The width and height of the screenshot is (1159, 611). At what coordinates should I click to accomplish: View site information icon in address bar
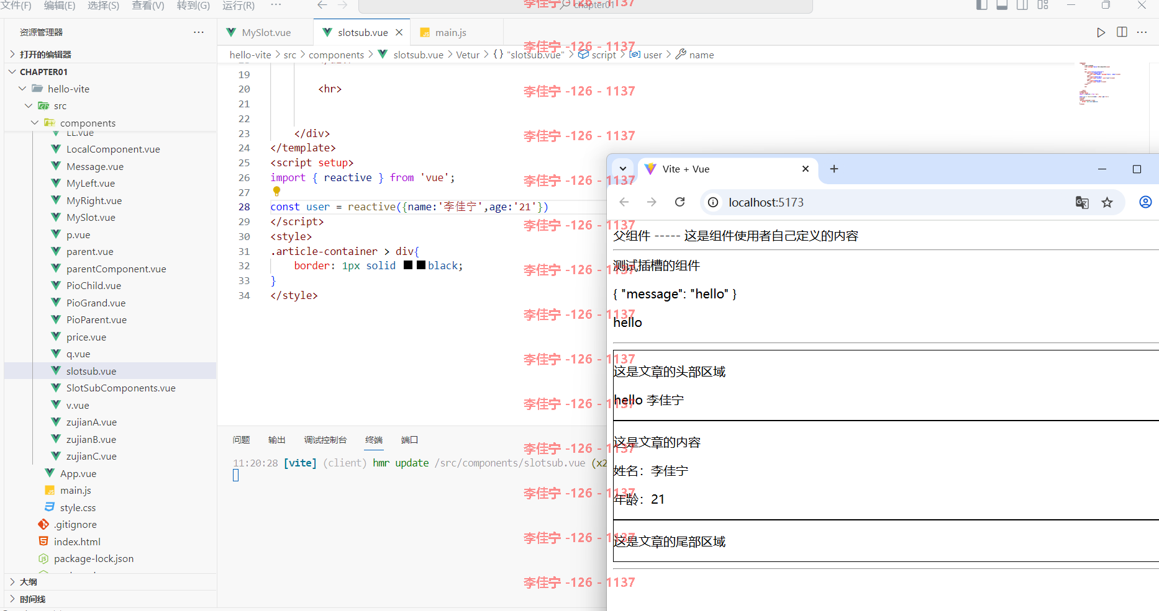[713, 202]
